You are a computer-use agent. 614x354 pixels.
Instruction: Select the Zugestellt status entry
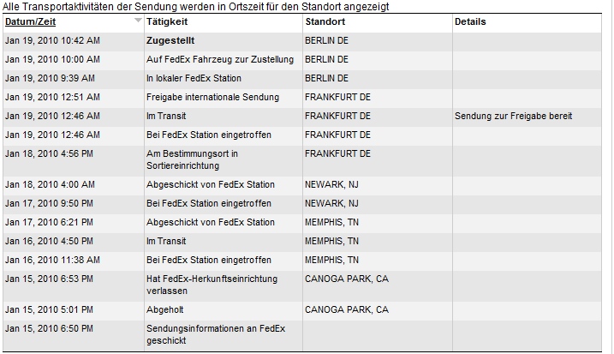tap(172, 40)
